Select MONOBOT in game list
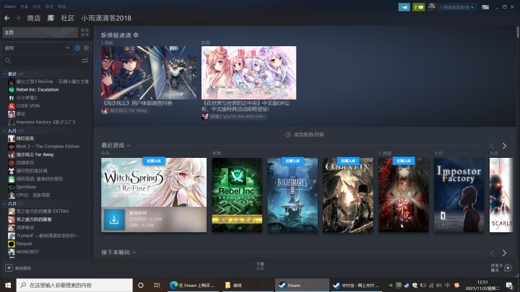Image resolution: width=520 pixels, height=292 pixels. point(27,252)
